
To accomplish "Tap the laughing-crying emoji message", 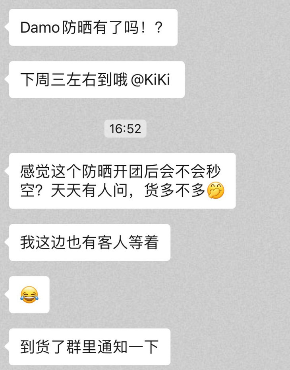I will pyautogui.click(x=29, y=295).
